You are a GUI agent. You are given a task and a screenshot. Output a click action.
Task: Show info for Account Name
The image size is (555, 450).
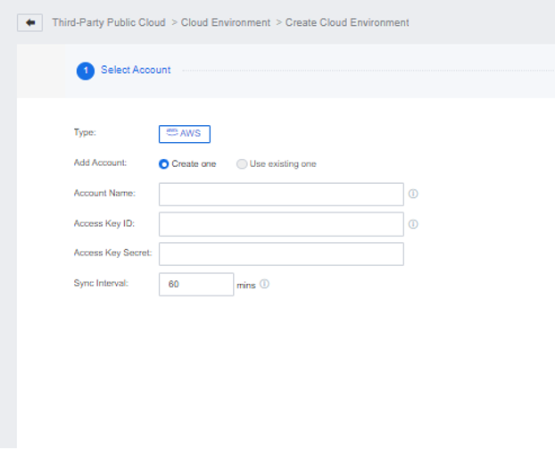(413, 194)
